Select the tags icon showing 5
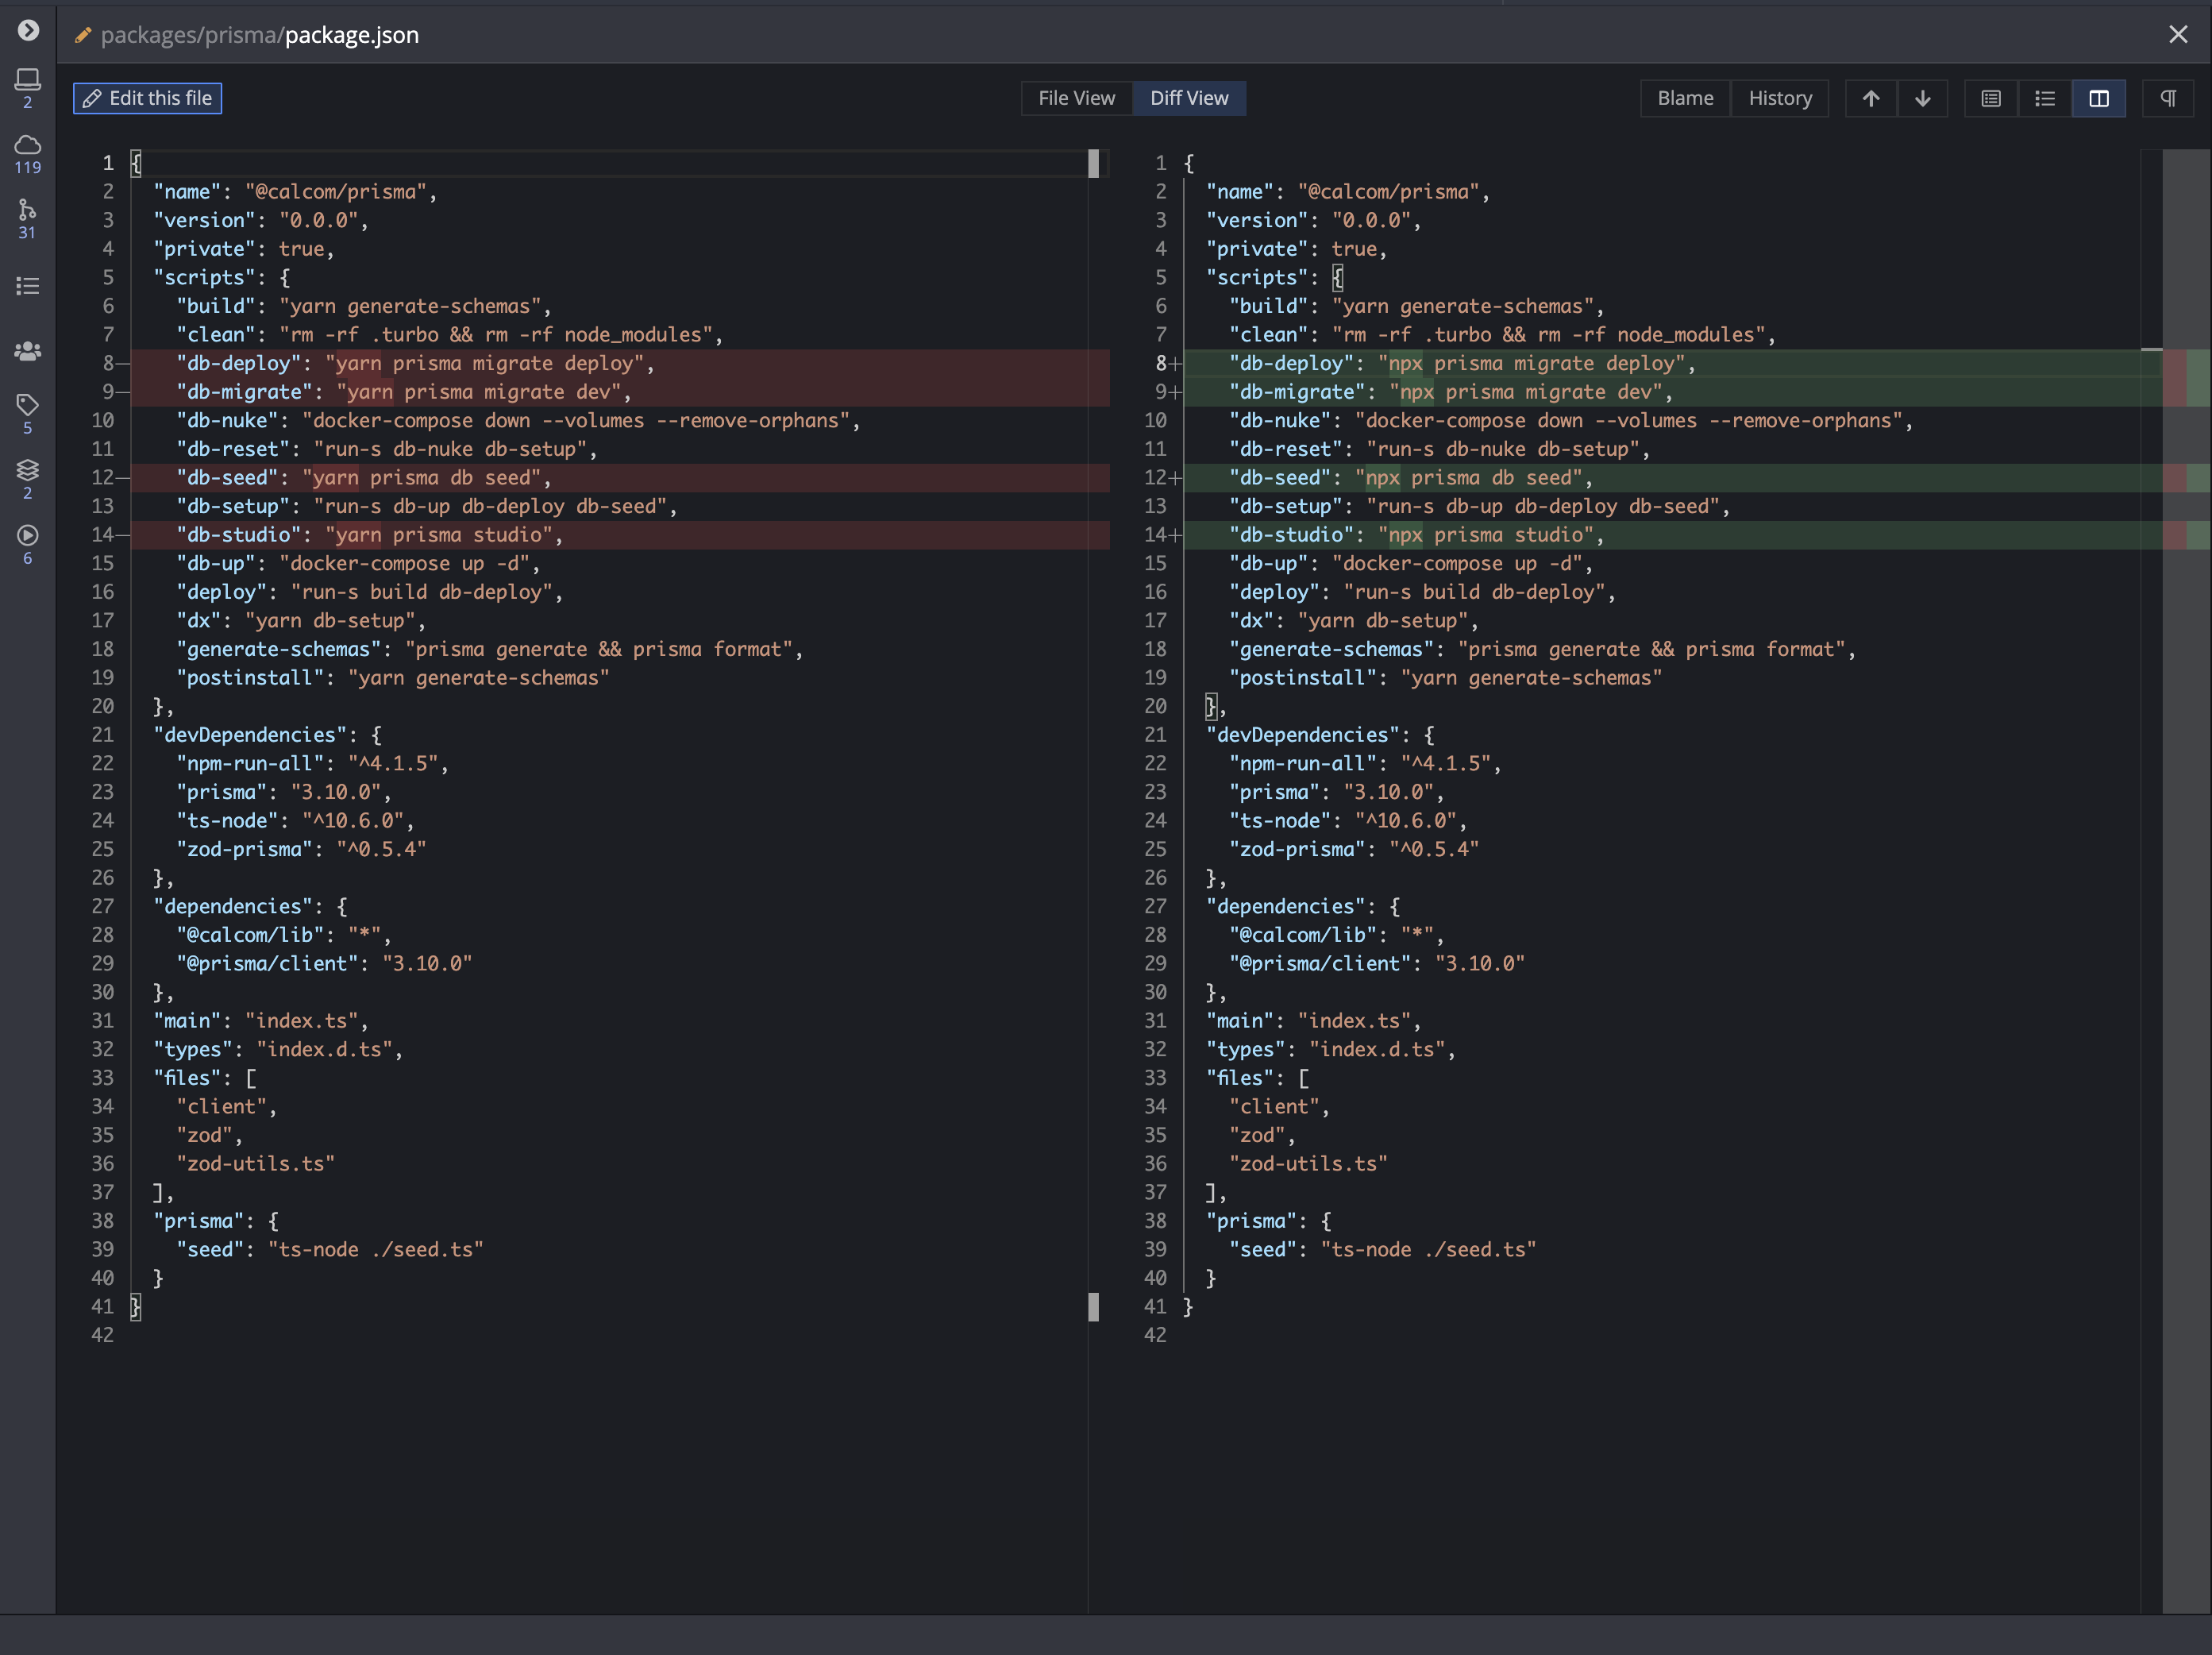This screenshot has height=1655, width=2212. point(27,410)
